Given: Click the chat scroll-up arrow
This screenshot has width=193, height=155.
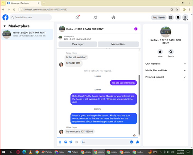Looking at the screenshot, I should [x=139, y=50].
